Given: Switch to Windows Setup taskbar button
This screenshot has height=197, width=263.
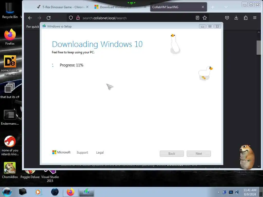Looking at the screenshot, I should click(87, 192).
